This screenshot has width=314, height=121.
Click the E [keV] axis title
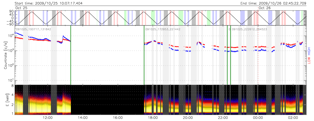6,100
